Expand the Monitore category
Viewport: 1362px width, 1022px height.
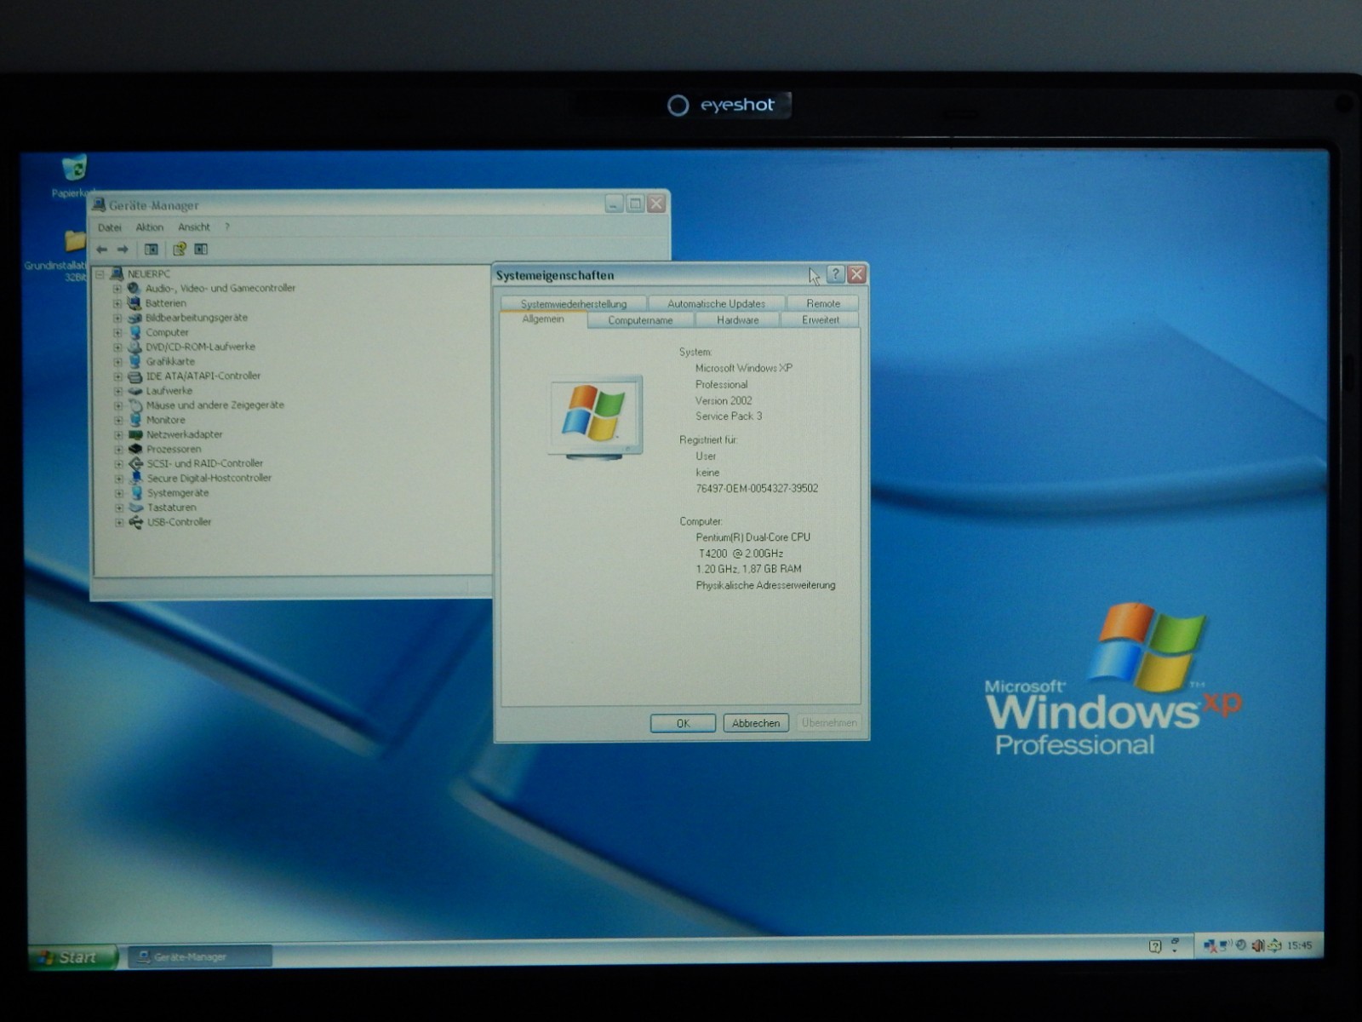tap(118, 420)
